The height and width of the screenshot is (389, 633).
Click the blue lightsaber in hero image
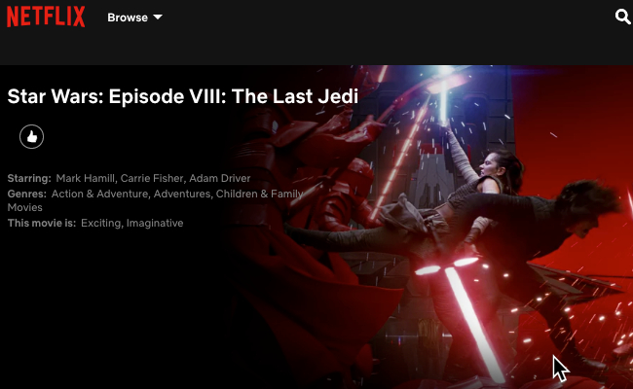[x=444, y=96]
